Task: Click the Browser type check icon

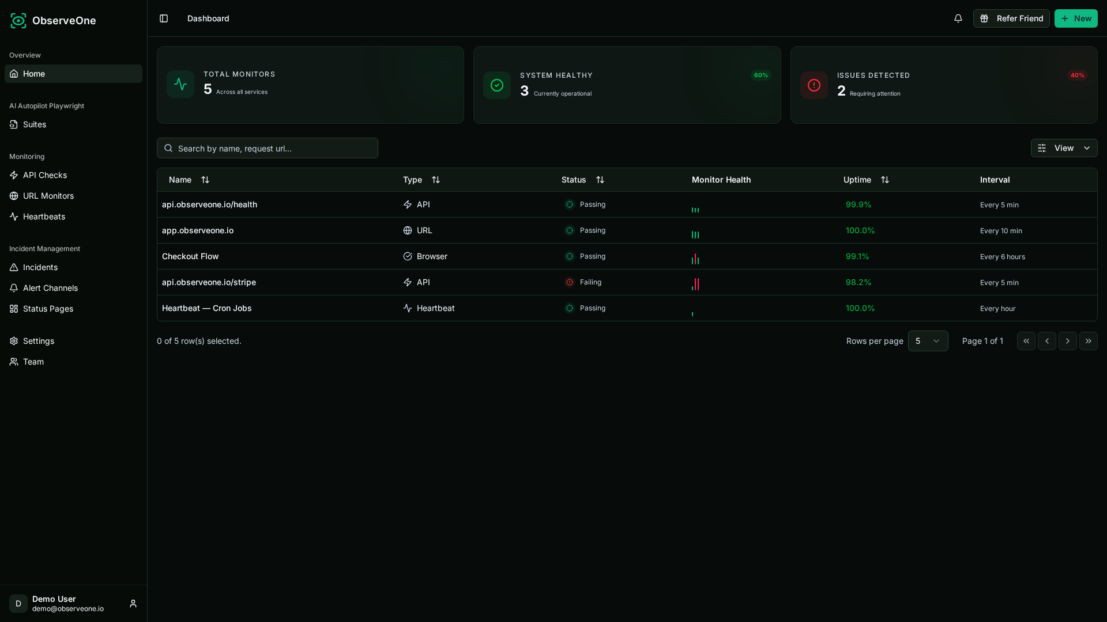Action: tap(408, 256)
